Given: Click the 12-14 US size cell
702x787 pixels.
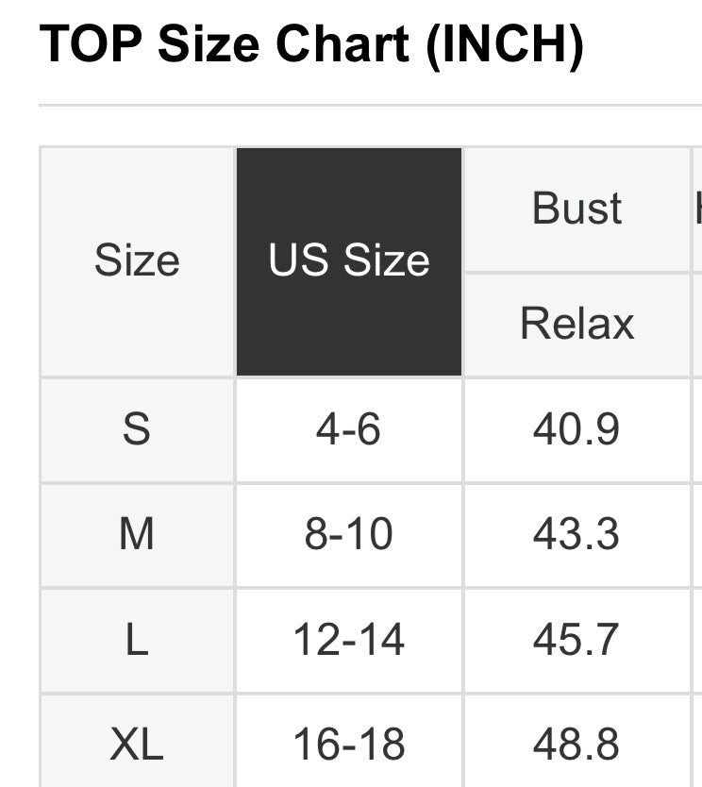Looking at the screenshot, I should [x=349, y=641].
